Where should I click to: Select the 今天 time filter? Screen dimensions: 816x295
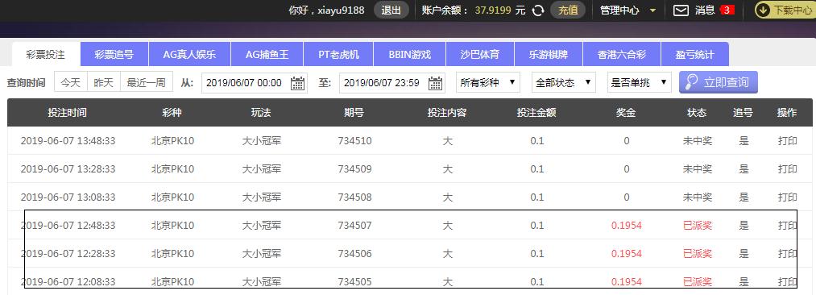[71, 82]
